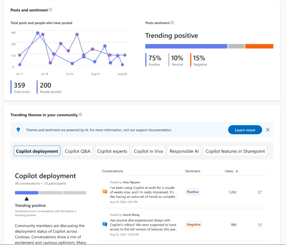
Task: Open Copilot features in Sharepoint theme
Action: pyautogui.click(x=235, y=151)
